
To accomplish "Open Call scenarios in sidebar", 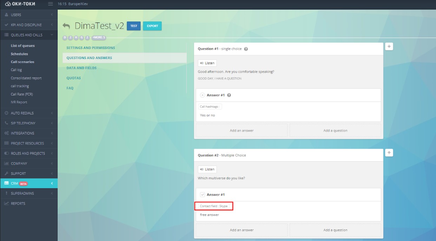I will tap(22, 62).
